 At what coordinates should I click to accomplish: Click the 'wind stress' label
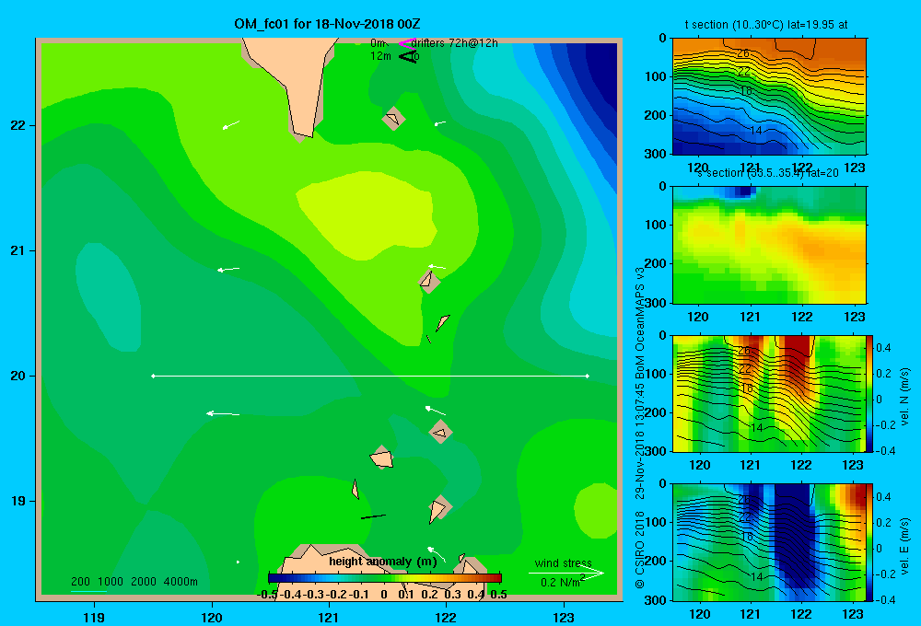coord(564,562)
